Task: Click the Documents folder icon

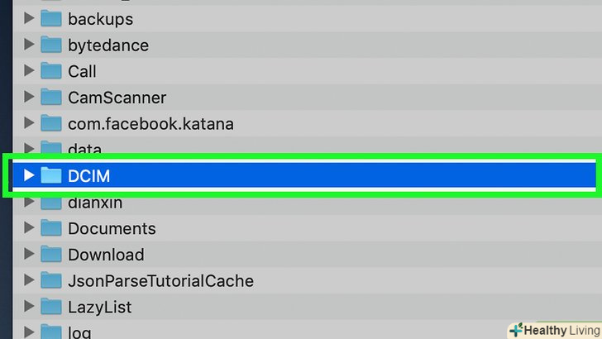Action: click(x=51, y=228)
